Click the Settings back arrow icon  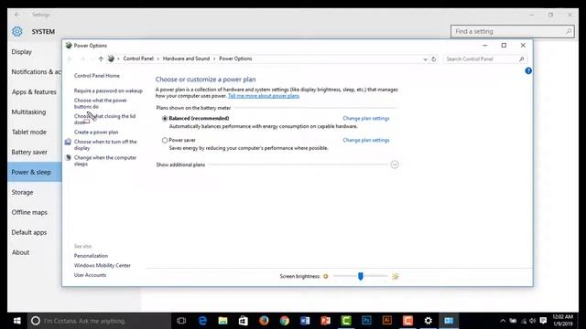[17, 15]
